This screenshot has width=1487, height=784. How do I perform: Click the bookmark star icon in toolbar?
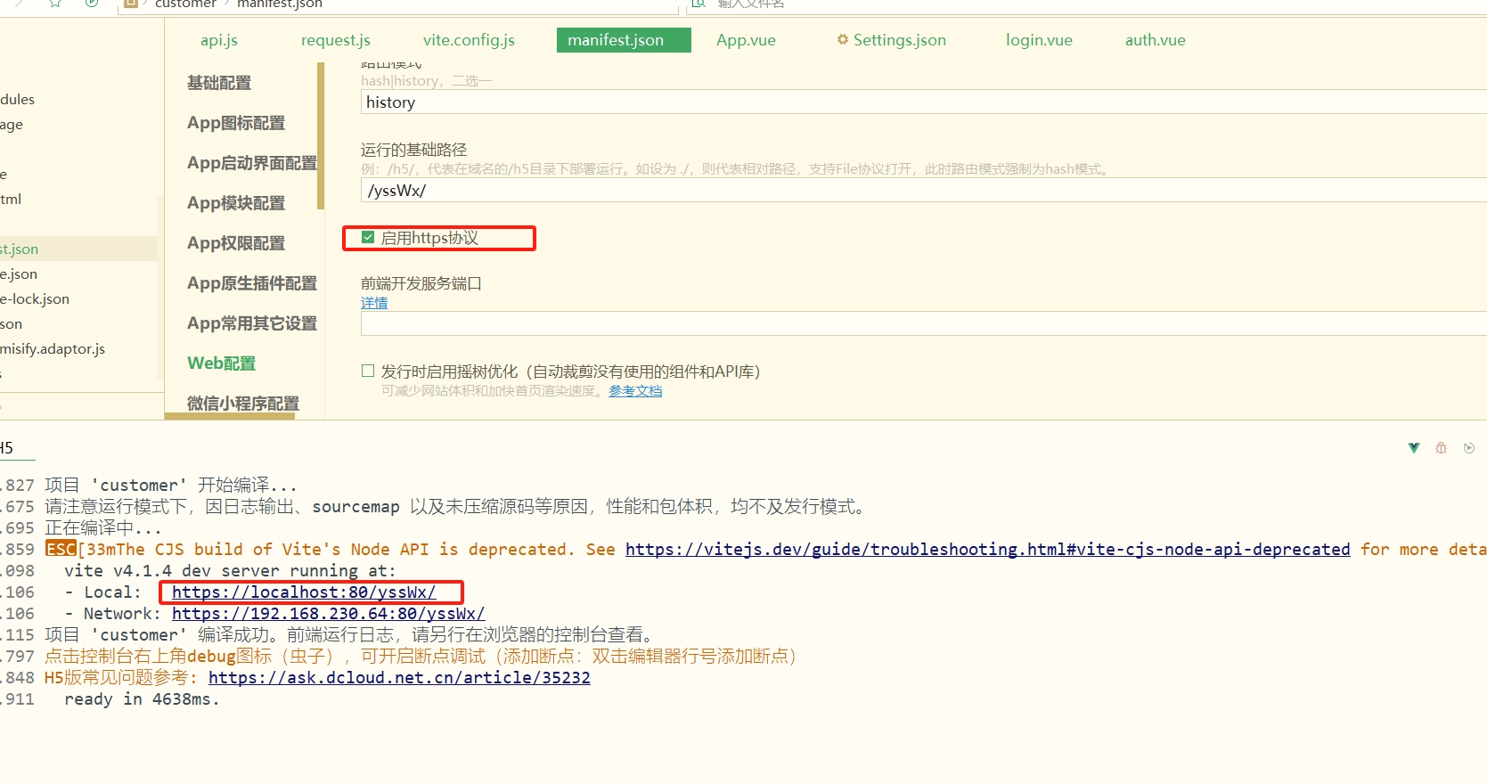[x=55, y=4]
